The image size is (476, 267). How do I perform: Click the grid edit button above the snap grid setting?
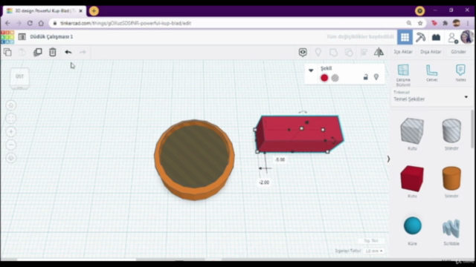(370, 240)
